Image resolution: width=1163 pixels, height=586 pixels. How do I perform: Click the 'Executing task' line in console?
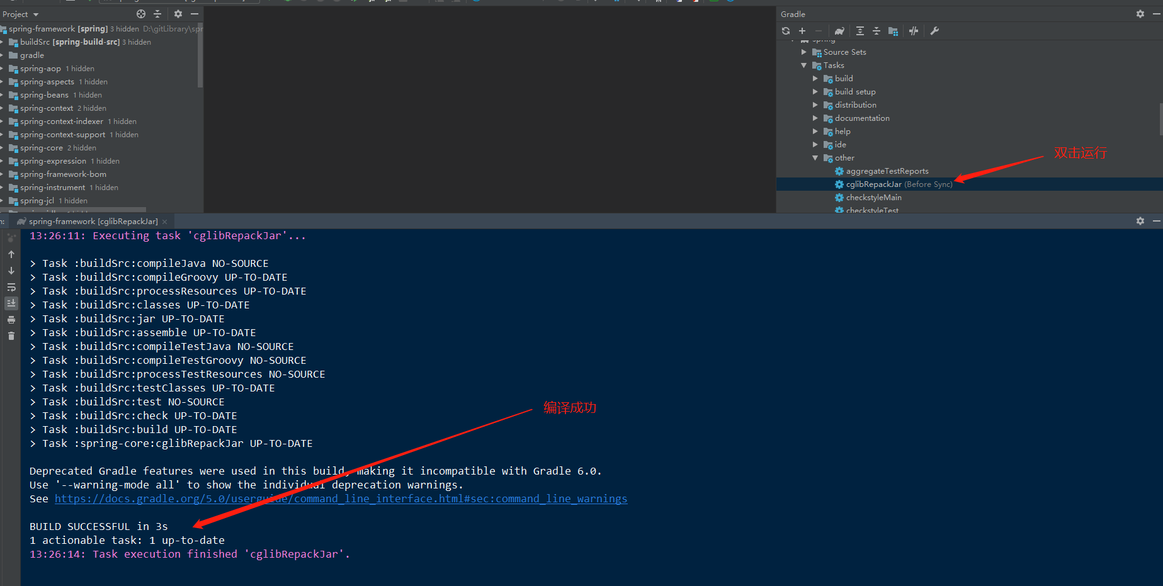167,236
